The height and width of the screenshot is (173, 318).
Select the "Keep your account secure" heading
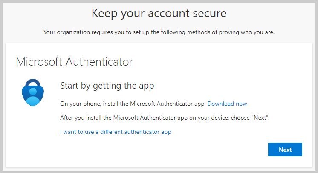(x=159, y=13)
